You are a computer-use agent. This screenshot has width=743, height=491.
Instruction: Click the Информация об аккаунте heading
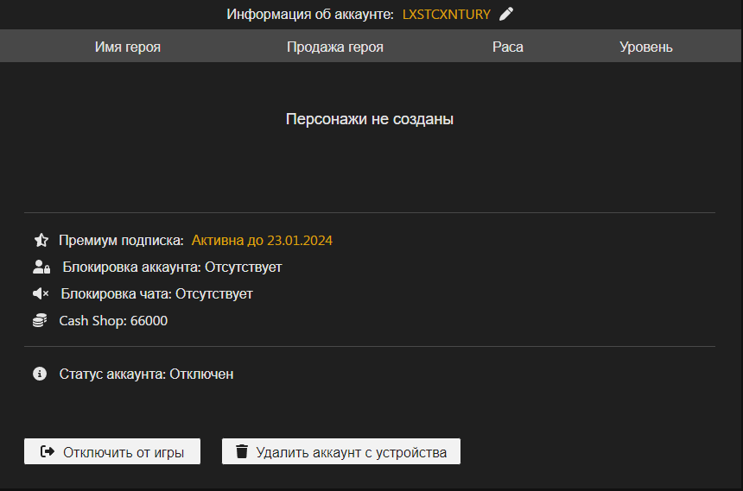(310, 15)
